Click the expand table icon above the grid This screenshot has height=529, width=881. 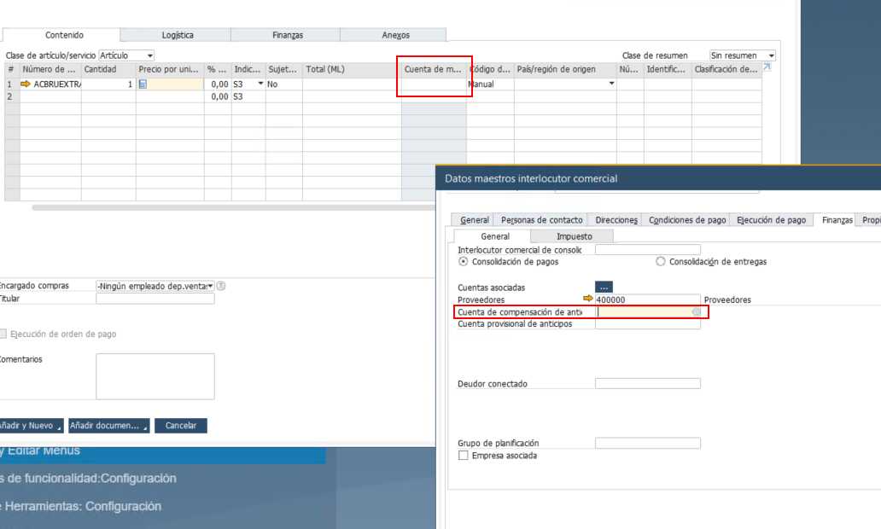click(x=767, y=67)
